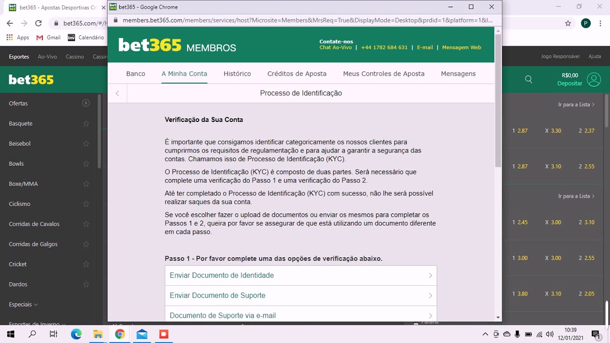Click the first Ir para a Lista link
610x343 pixels.
point(576,104)
